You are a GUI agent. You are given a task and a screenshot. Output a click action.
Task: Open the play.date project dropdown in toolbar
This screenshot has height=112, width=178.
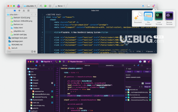(x=30, y=6)
